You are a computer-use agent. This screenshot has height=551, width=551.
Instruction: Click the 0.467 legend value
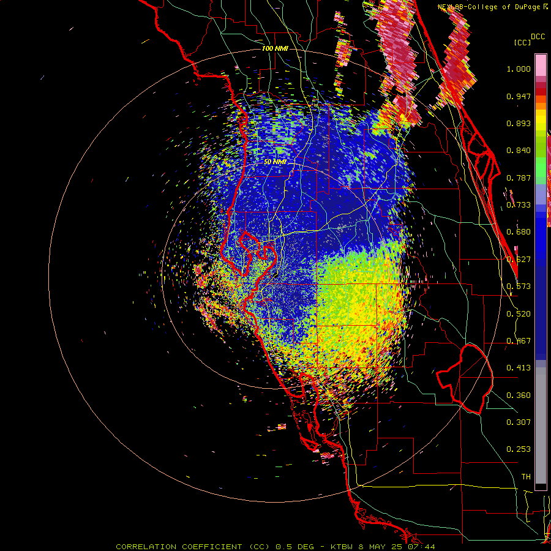[519, 341]
